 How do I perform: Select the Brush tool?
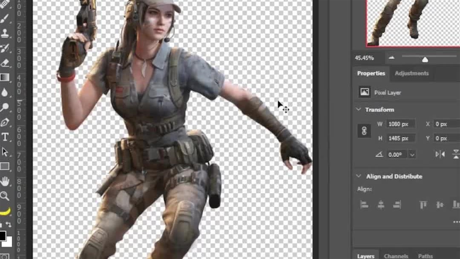[x=5, y=19]
